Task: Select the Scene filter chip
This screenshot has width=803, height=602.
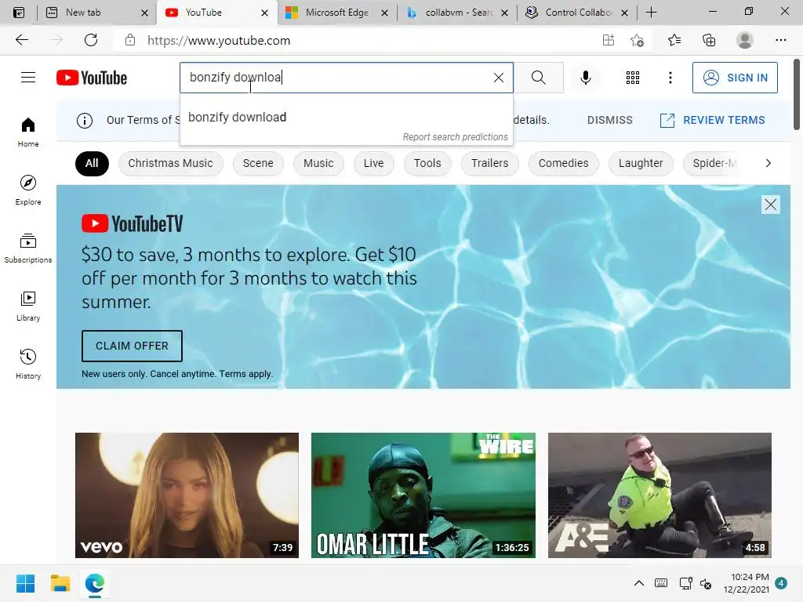Action: (257, 163)
